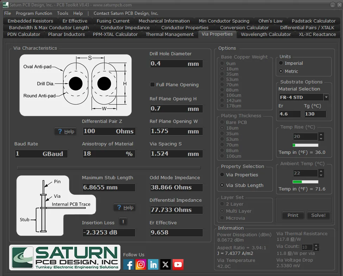Select Imperial units
Viewport: 343px width, 276px height.
[x=281, y=63]
